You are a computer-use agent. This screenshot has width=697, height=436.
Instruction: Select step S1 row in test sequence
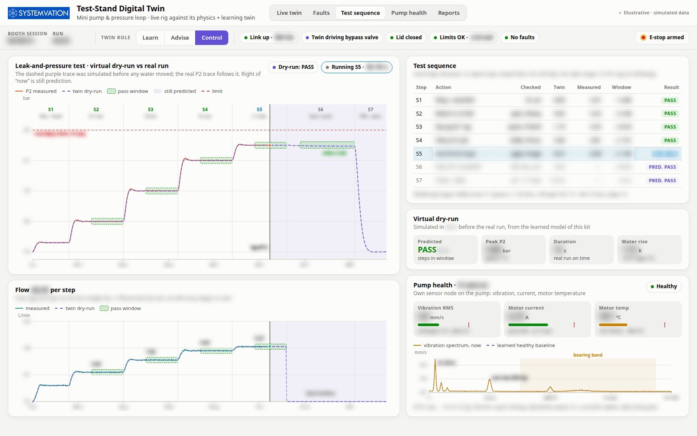(547, 100)
